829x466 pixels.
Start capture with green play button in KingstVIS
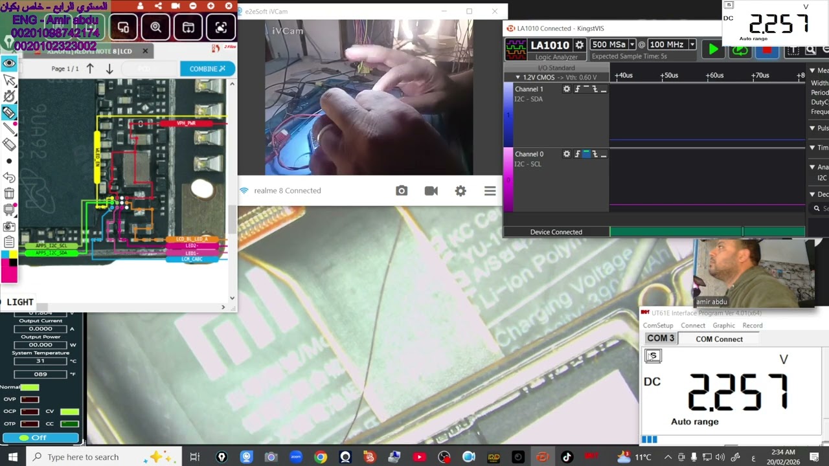click(713, 49)
